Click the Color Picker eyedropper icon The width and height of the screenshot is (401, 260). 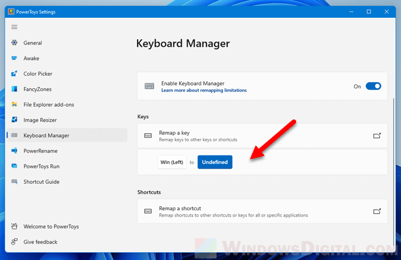click(x=14, y=74)
